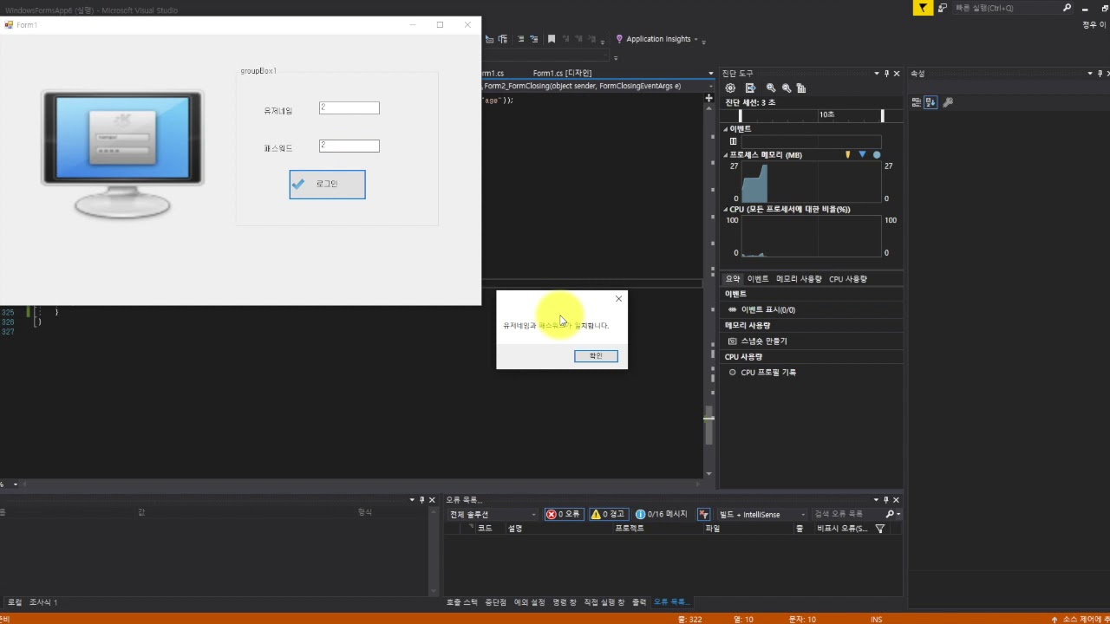1110x624 pixels.
Task: Click the left handle of the diagnostic timeline
Action: (740, 115)
